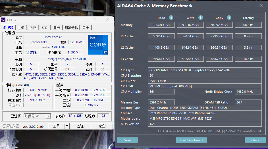Screen dimensions: 268x149
Task: Click the Memory Copy 94092 MB/s cell
Action: coord(219,25)
